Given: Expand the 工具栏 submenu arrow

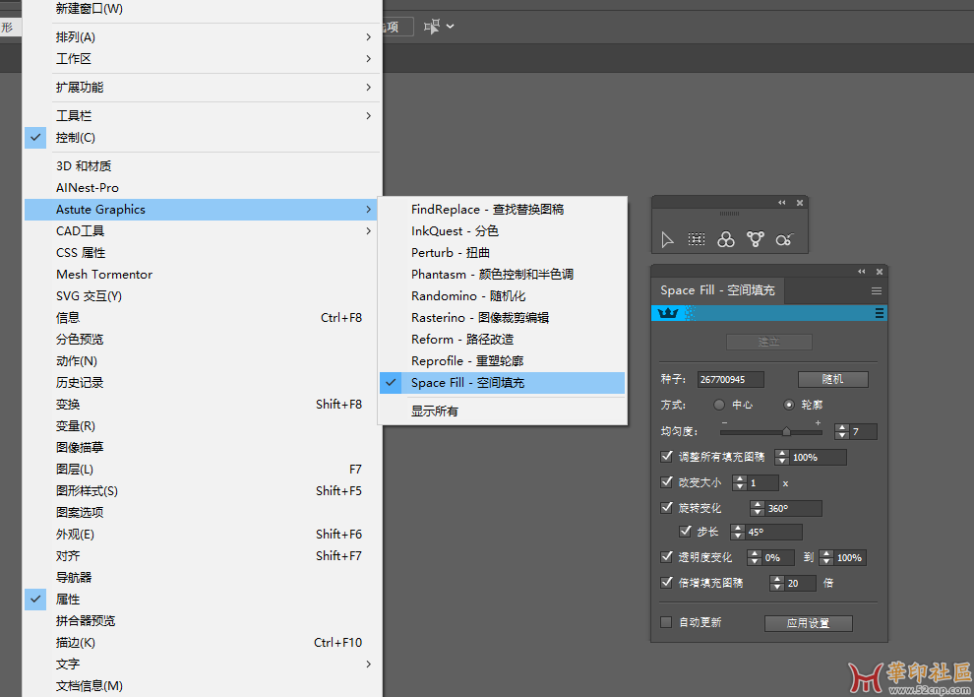Looking at the screenshot, I should click(x=368, y=115).
